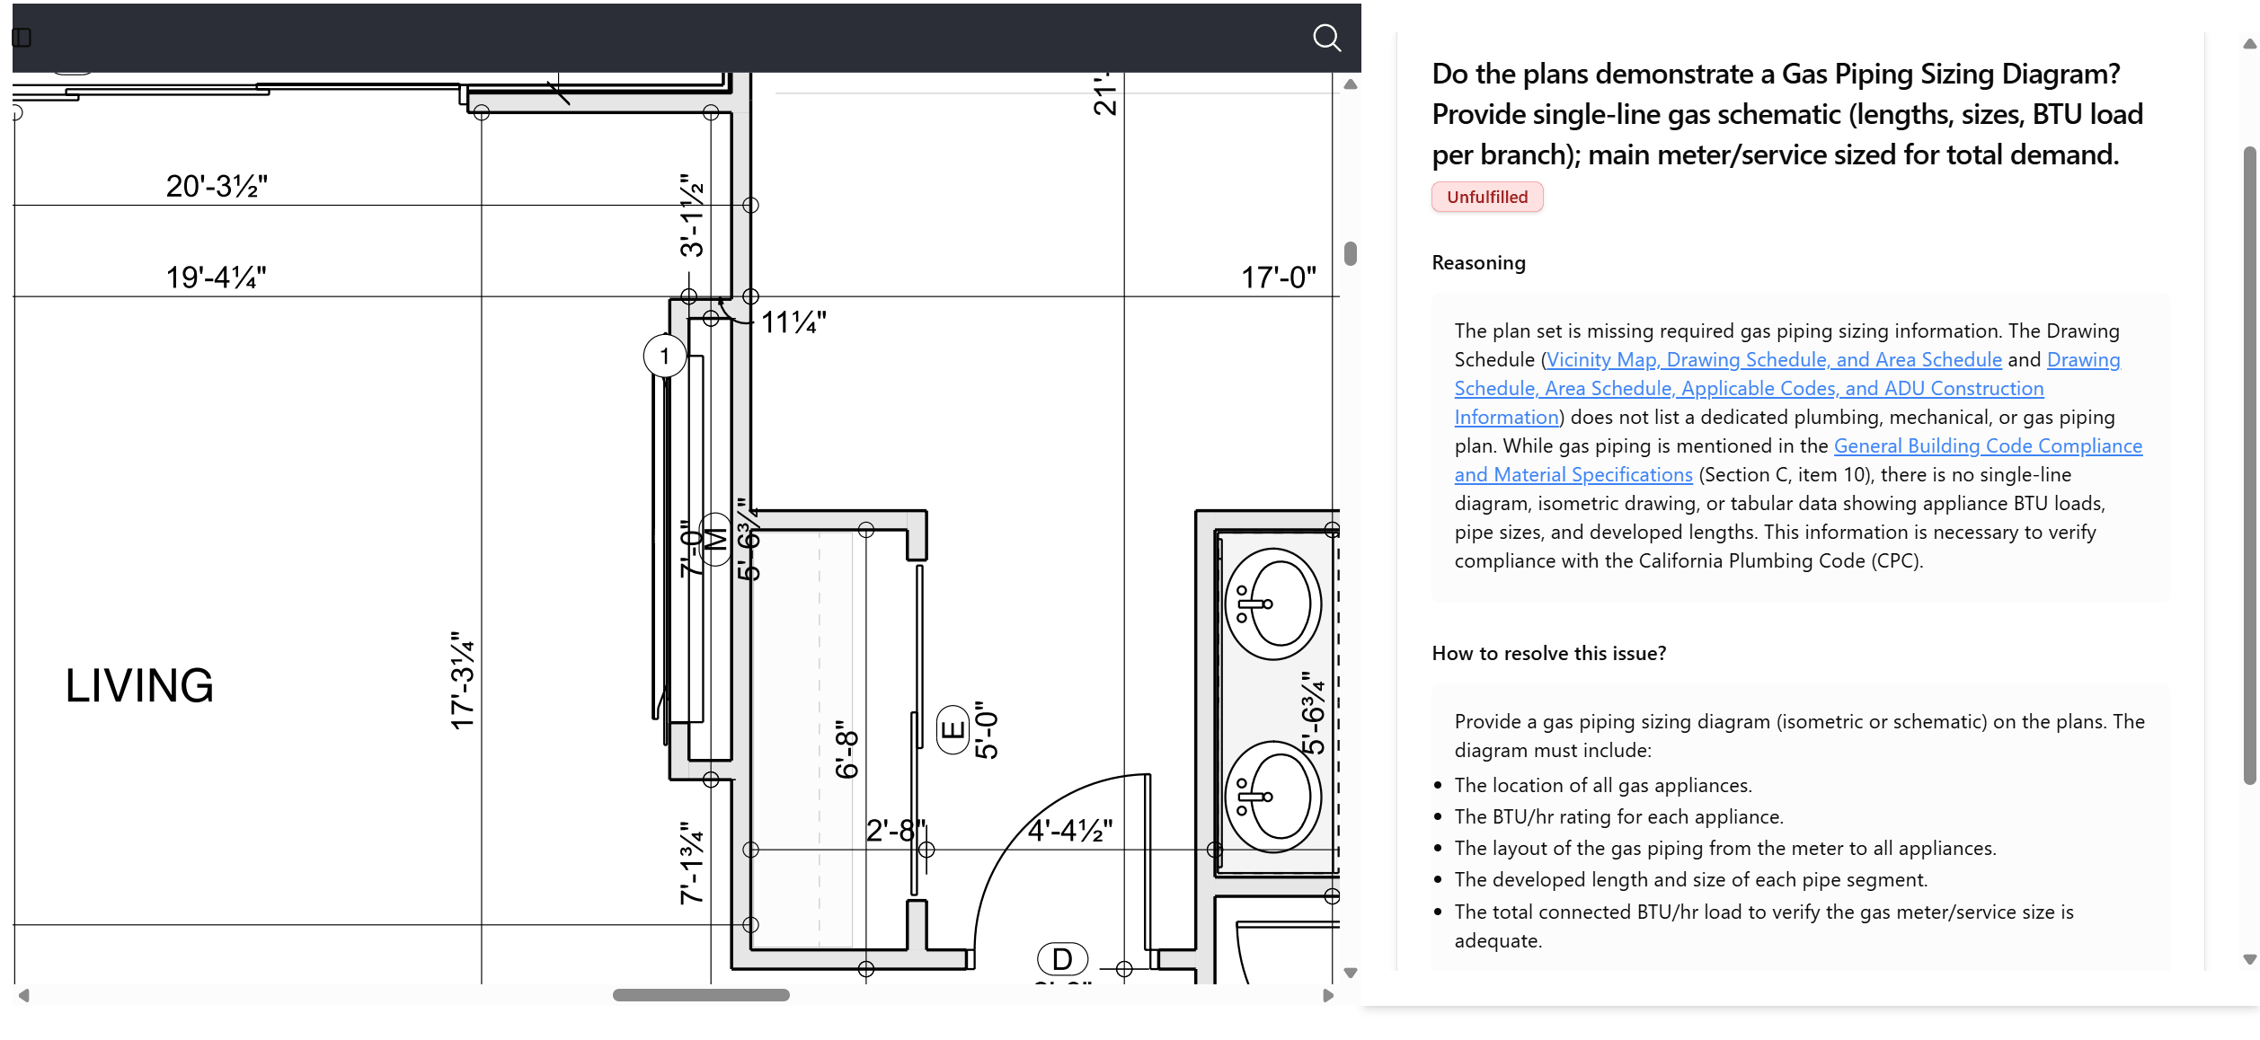2260x1040 pixels.
Task: Click the right panel scroll up arrow
Action: coord(2249,44)
